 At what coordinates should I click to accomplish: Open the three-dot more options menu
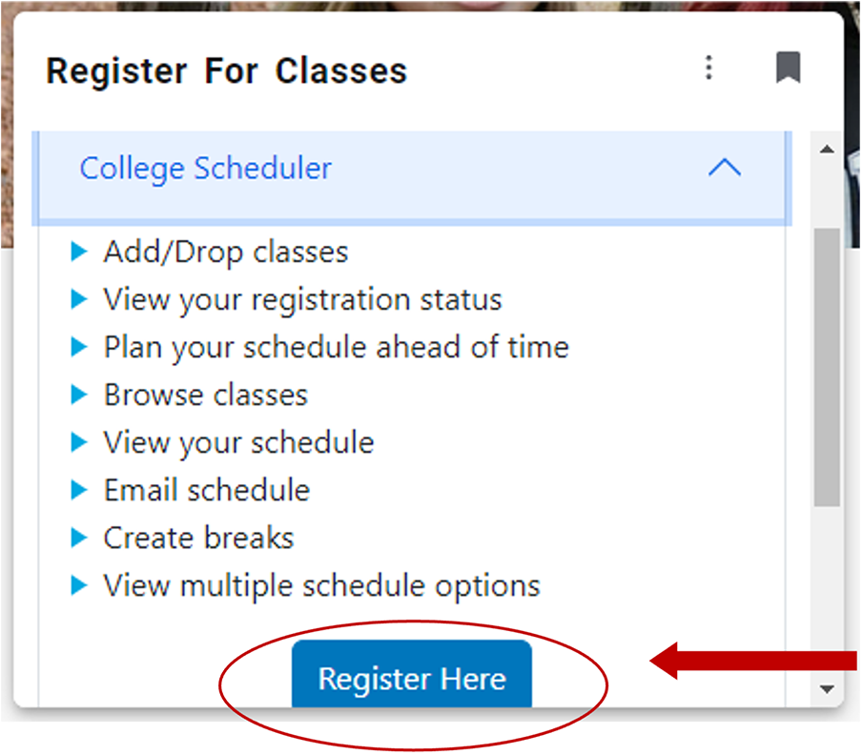pos(709,68)
